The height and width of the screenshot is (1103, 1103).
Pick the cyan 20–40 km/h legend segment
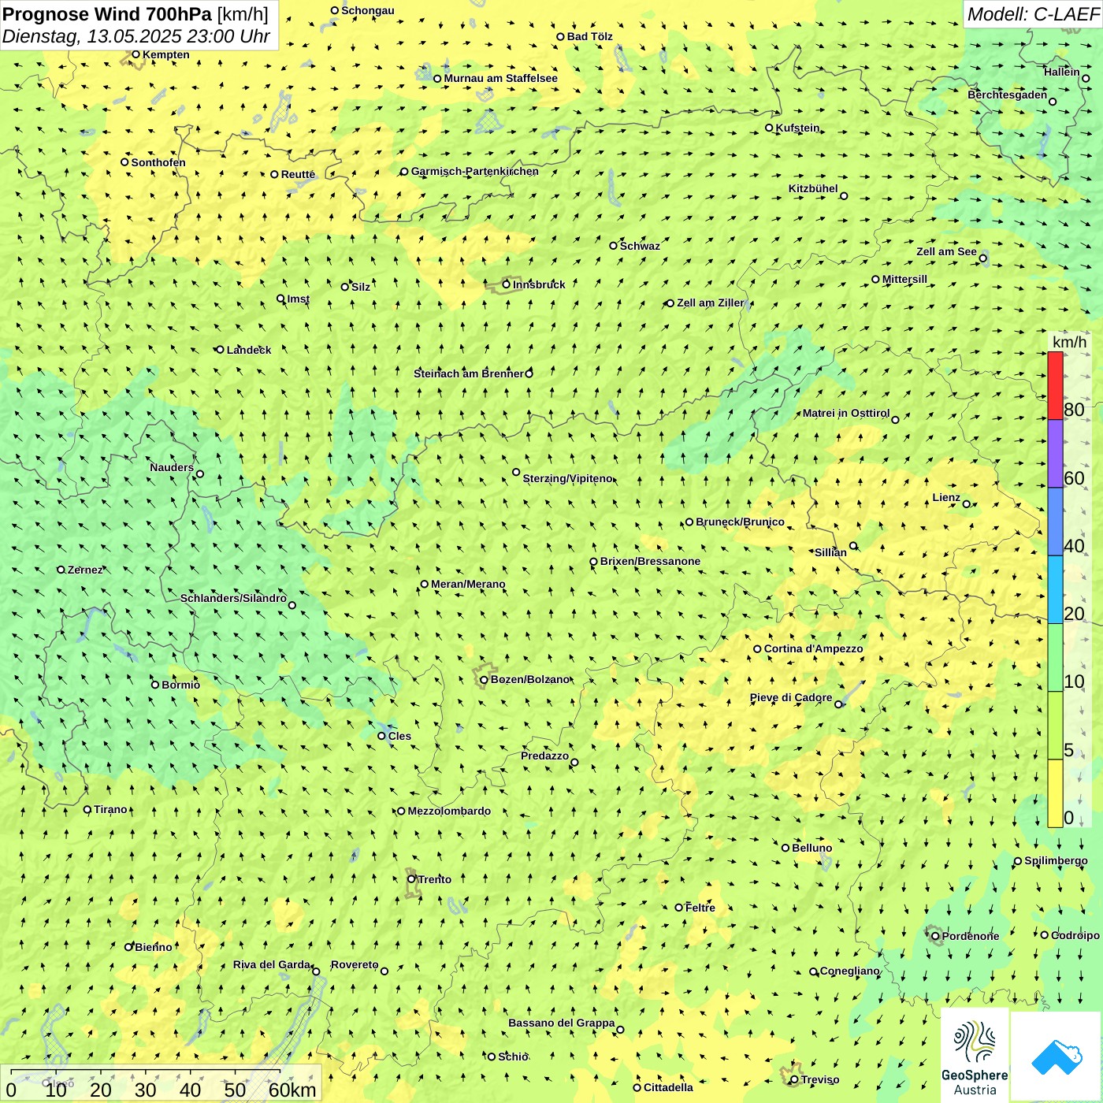tap(1055, 590)
